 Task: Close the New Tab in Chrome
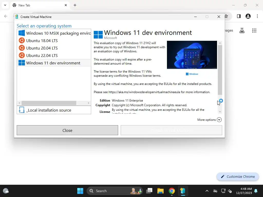tap(66, 5)
